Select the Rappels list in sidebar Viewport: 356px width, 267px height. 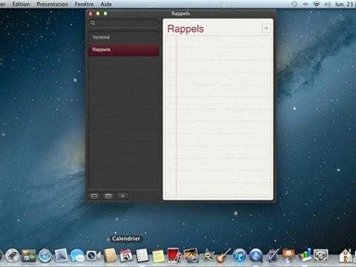pyautogui.click(x=124, y=50)
